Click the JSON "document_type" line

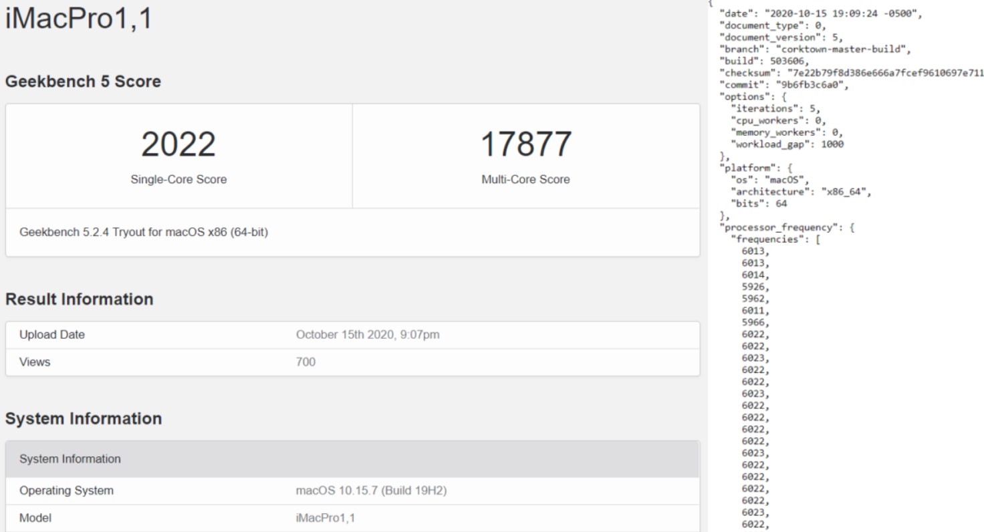(x=772, y=26)
